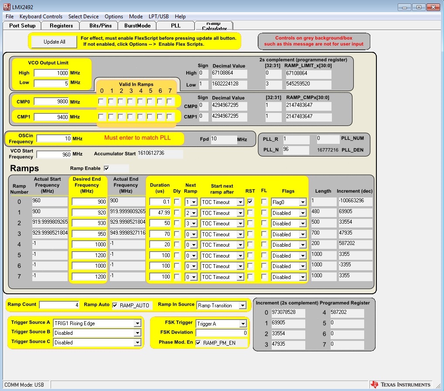This screenshot has width=444, height=391.
Task: Open the File menu
Action: click(x=9, y=17)
